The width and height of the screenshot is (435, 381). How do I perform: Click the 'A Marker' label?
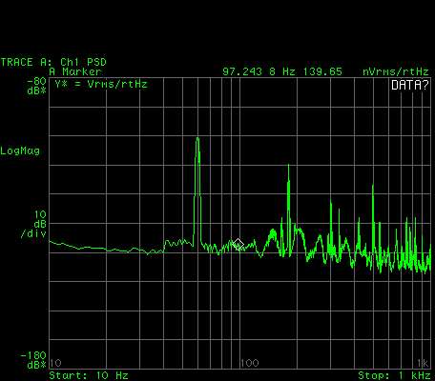click(x=75, y=71)
